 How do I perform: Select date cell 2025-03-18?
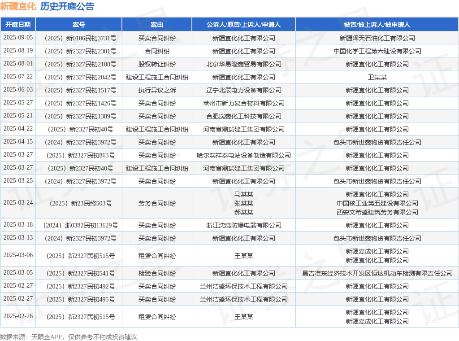[18, 225]
